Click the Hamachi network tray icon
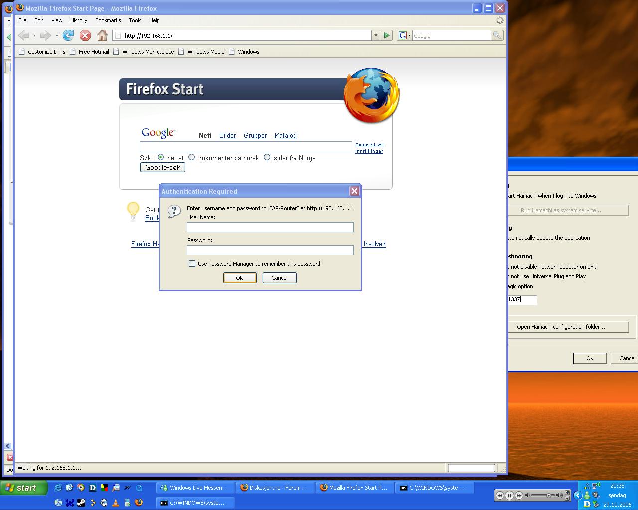Image resolution: width=638 pixels, height=510 pixels. 587,486
